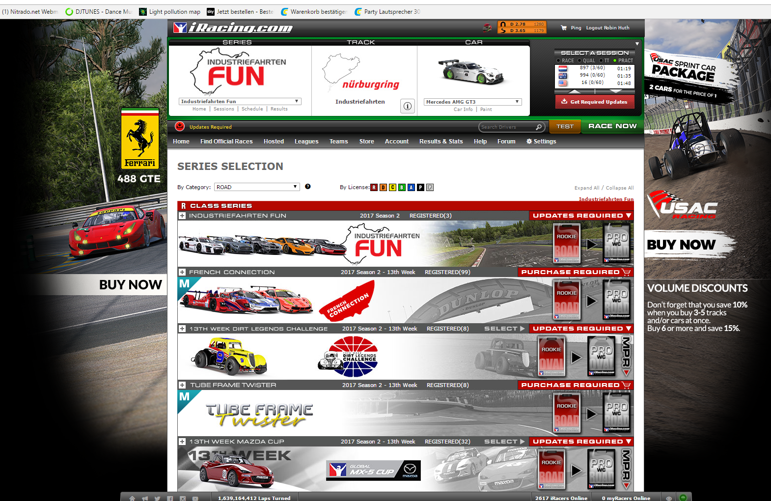This screenshot has height=501, width=771.
Task: Open the Facebook icon in bottom bar
Action: [x=170, y=498]
